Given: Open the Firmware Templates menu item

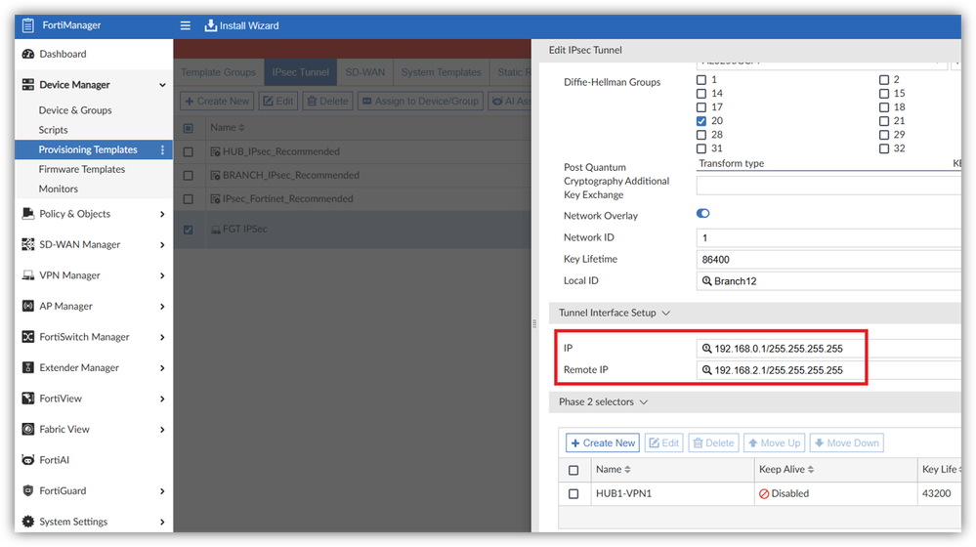Looking at the screenshot, I should click(82, 169).
